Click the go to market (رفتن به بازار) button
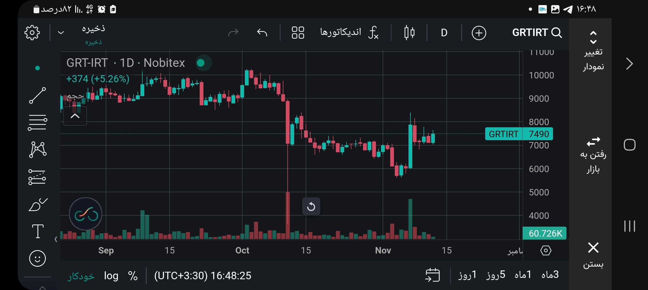The height and width of the screenshot is (290, 648). 593,155
